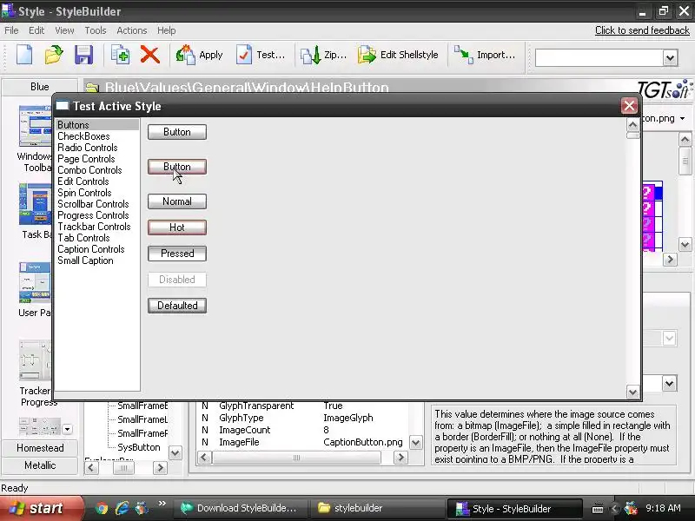Open the Help menu

pos(166,30)
